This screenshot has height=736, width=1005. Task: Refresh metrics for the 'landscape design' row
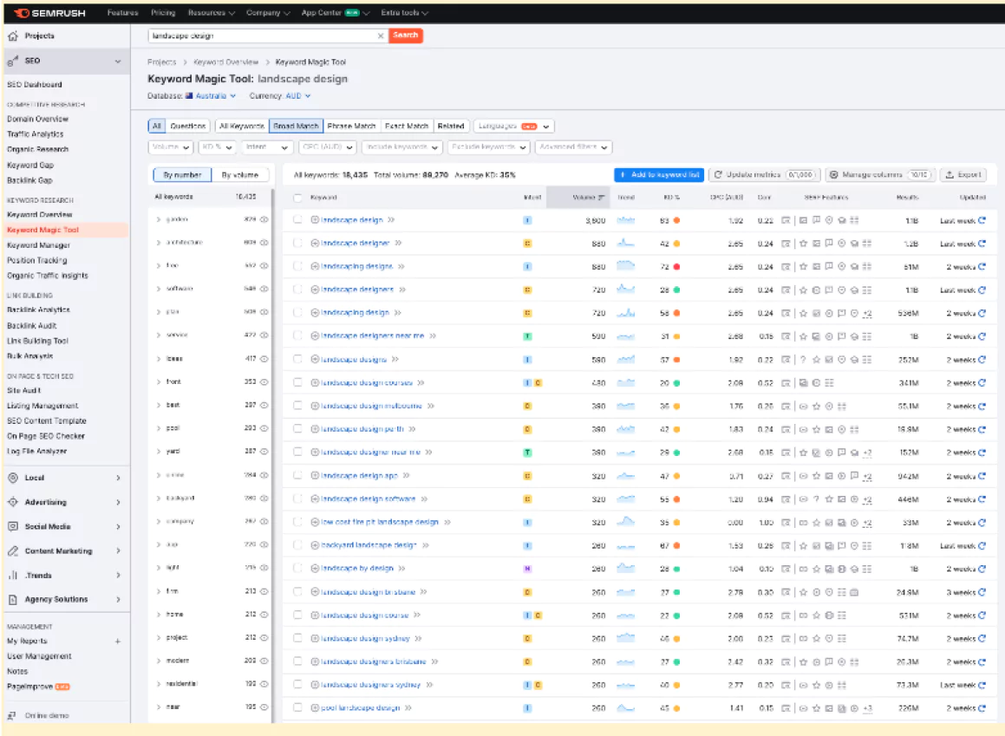(x=982, y=220)
